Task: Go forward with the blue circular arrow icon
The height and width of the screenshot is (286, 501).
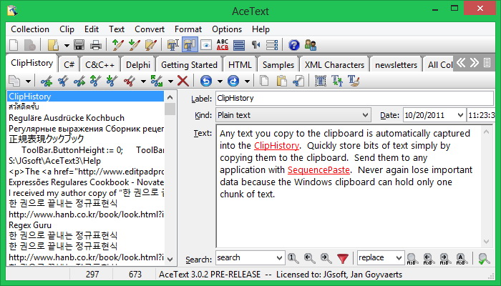Action: point(233,81)
